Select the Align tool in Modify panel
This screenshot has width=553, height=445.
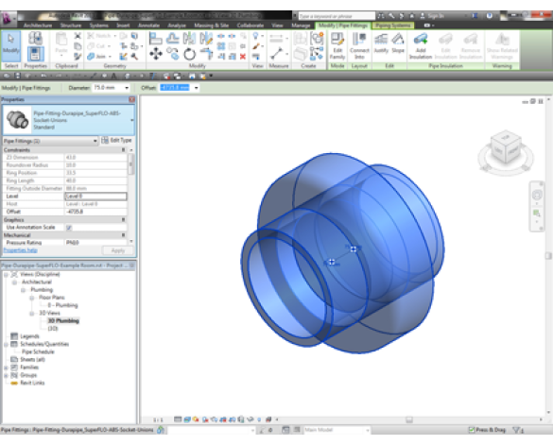(x=155, y=38)
